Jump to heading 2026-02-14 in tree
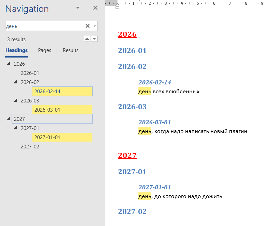 click(x=47, y=92)
